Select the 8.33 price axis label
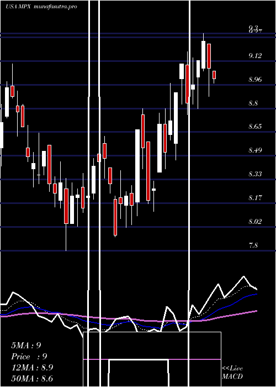The width and height of the screenshot is (276, 387). [x=255, y=174]
